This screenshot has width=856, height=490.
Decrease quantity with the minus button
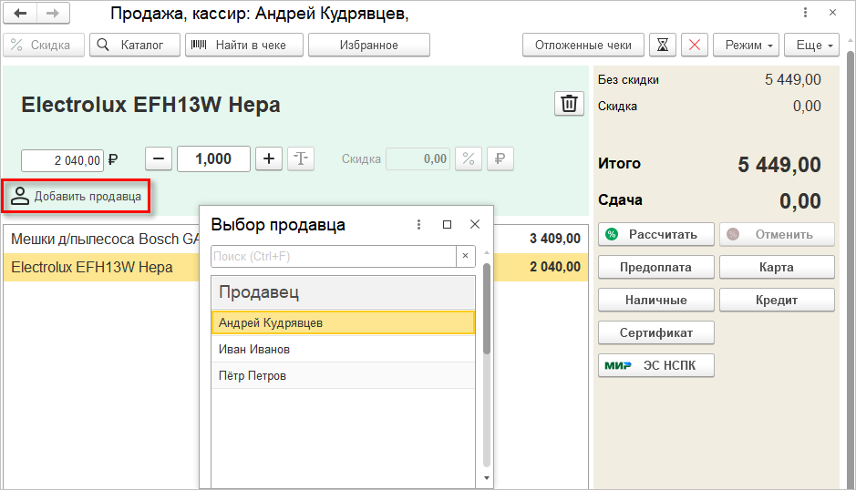point(158,158)
